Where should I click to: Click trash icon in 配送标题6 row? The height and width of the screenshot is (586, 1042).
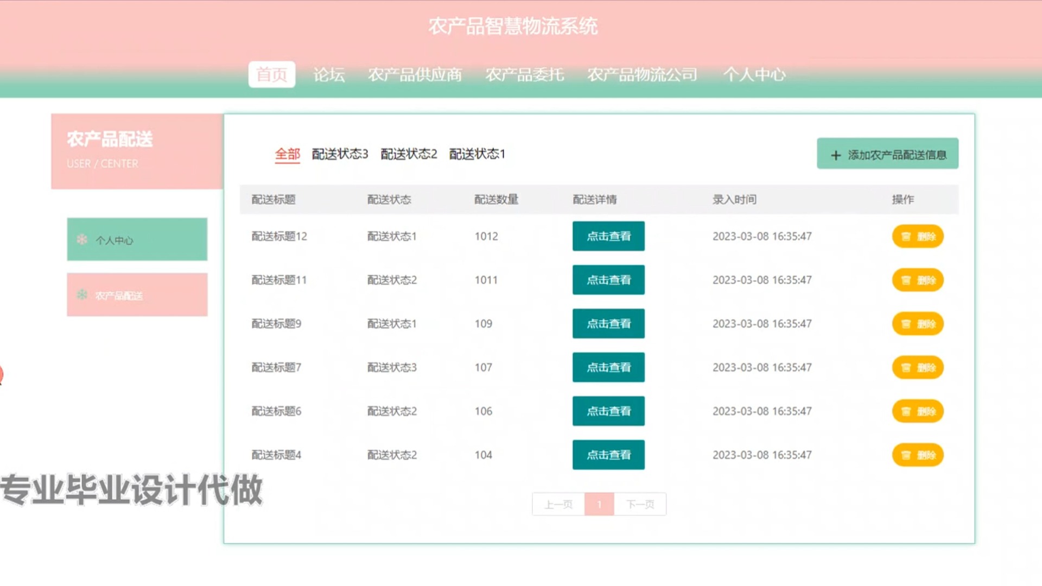[x=906, y=412]
